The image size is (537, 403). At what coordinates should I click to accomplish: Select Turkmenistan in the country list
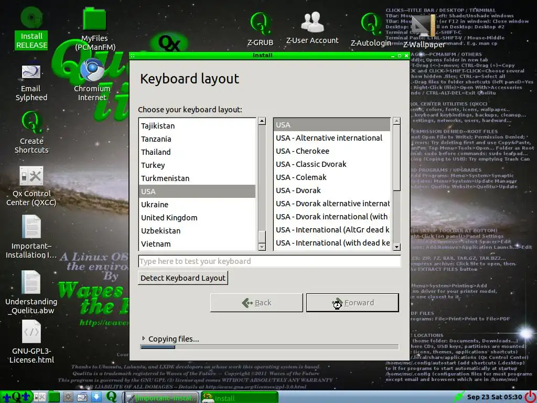click(x=197, y=178)
